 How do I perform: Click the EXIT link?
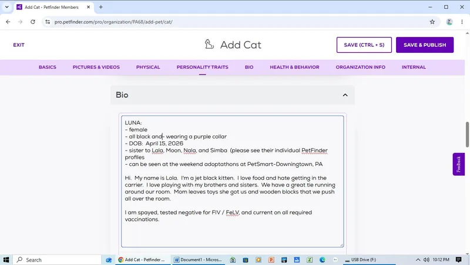19,45
